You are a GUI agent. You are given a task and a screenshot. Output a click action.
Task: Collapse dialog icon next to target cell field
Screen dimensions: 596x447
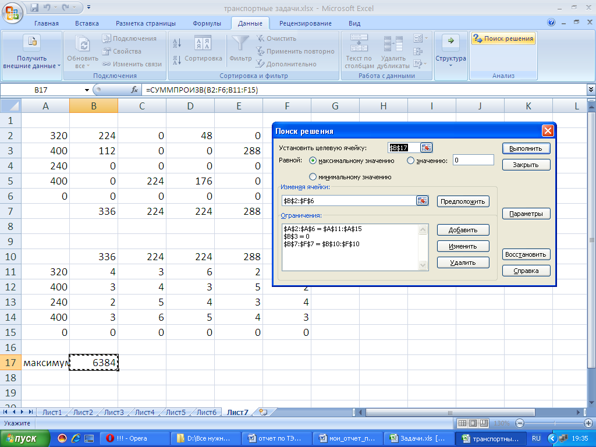[426, 148]
